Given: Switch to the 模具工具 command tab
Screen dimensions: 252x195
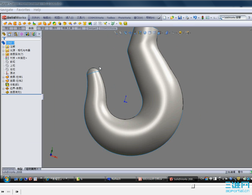Looking at the screenshot, I should (67, 28).
